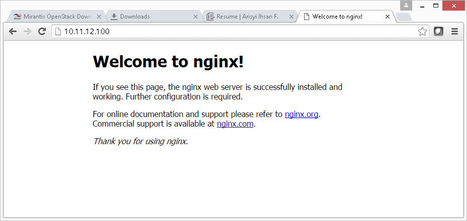
Task: Close the Downloads tab
Action: coord(196,17)
